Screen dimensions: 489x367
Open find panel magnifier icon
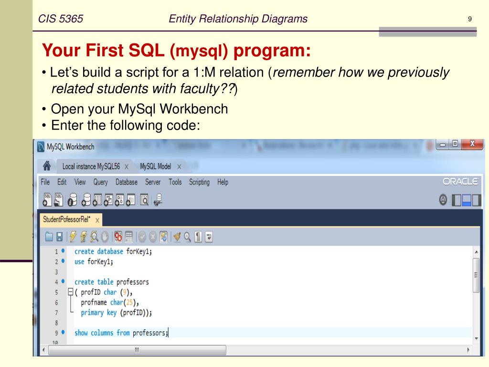pos(187,237)
